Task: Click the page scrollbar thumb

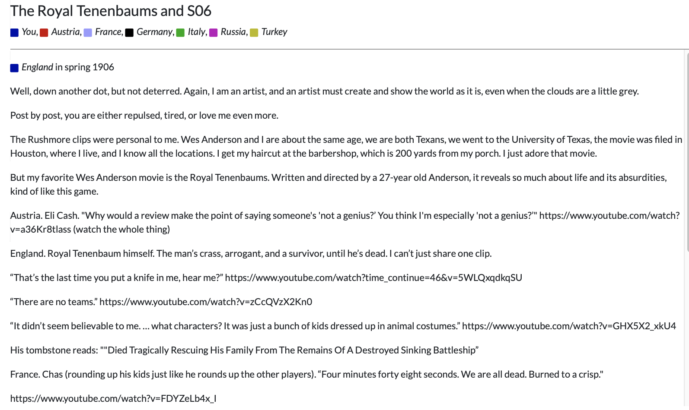Action: tap(687, 151)
